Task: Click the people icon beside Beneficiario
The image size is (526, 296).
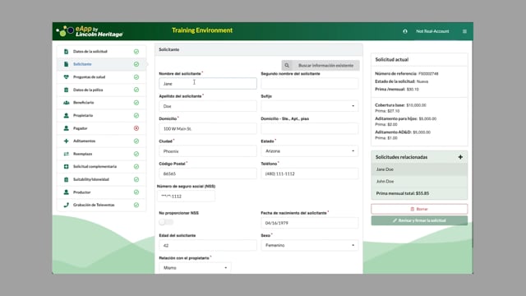Action: pos(66,102)
